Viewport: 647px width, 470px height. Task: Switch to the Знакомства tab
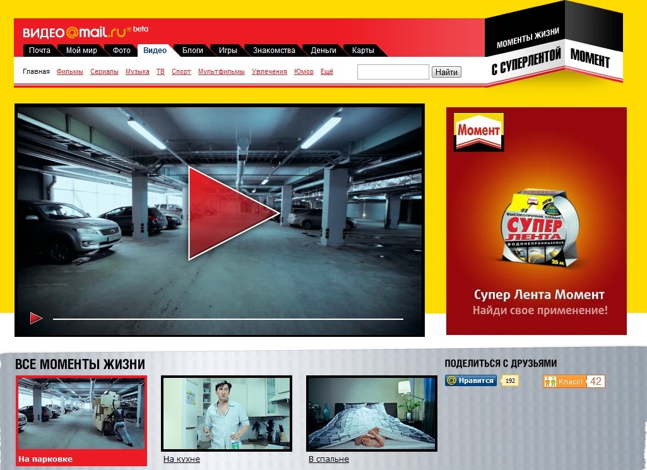pyautogui.click(x=274, y=50)
